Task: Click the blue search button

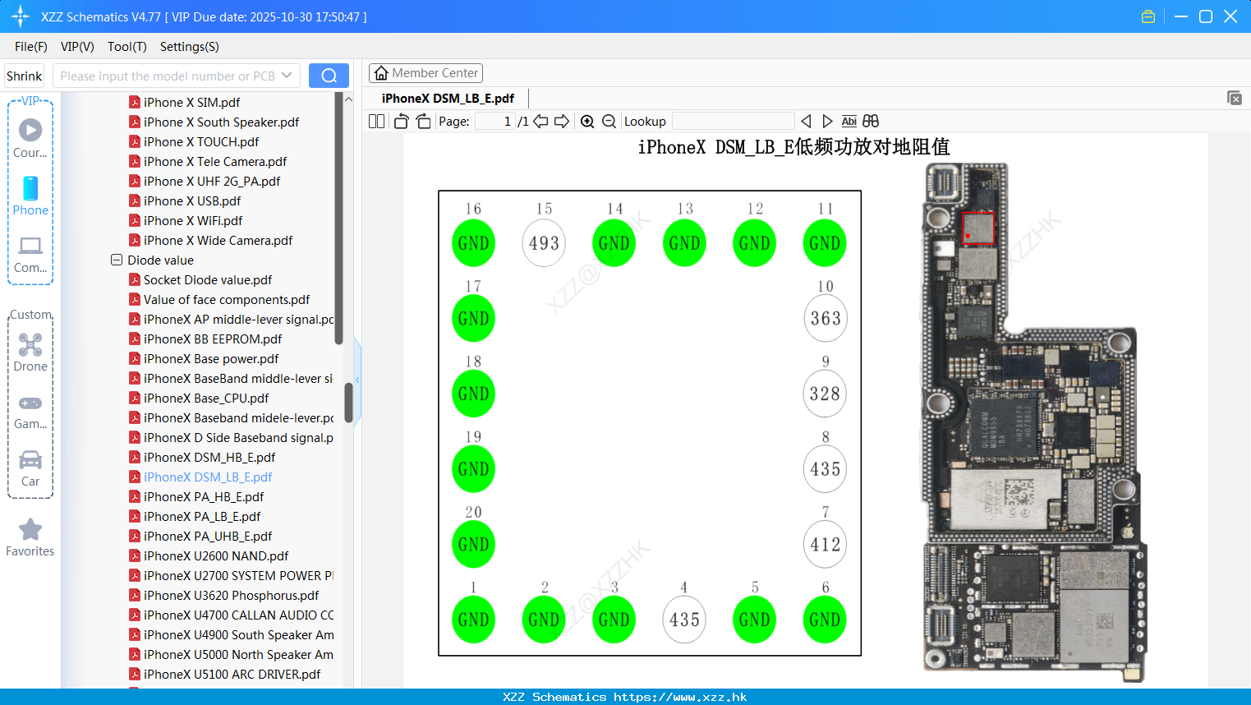Action: pos(329,76)
